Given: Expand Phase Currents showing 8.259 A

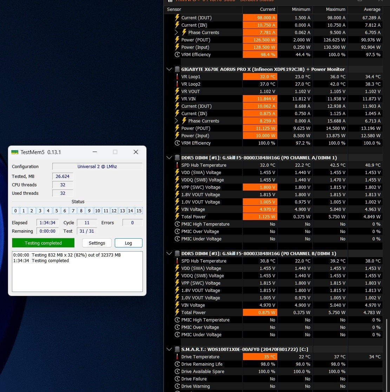Looking at the screenshot, I should [x=176, y=121].
